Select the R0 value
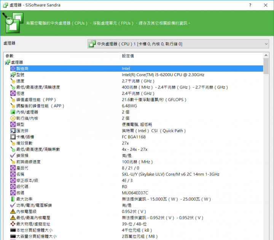The width and height of the screenshot is (274, 240). tap(124, 187)
